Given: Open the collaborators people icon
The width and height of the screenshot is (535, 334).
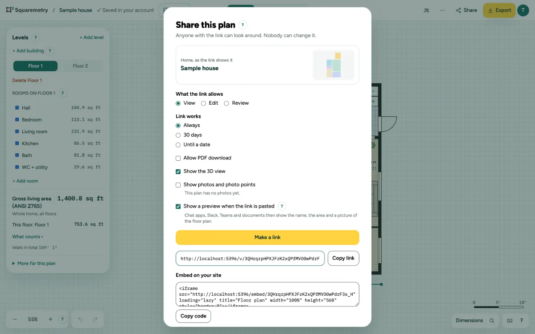Looking at the screenshot, I should (x=427, y=10).
